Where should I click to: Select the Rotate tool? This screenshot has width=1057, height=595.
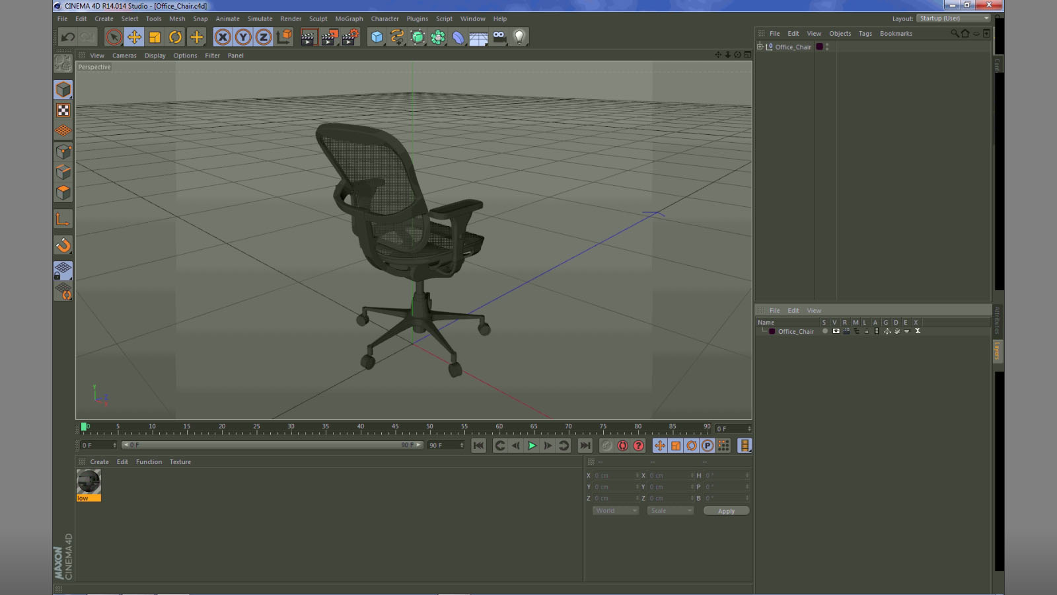(175, 37)
